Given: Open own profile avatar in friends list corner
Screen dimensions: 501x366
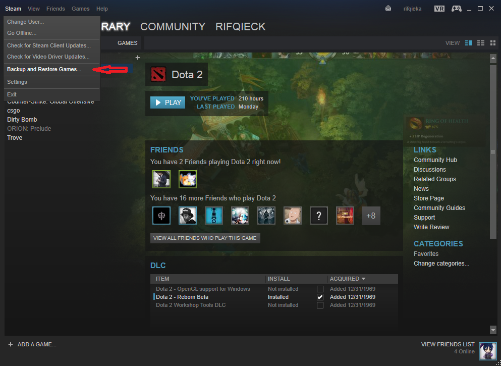Looking at the screenshot, I should (488, 351).
